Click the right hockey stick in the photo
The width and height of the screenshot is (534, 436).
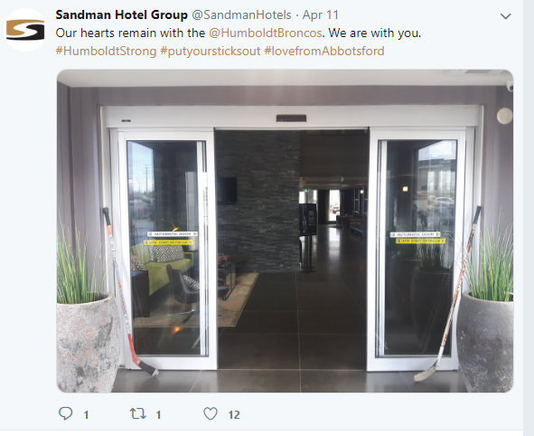pos(448,293)
